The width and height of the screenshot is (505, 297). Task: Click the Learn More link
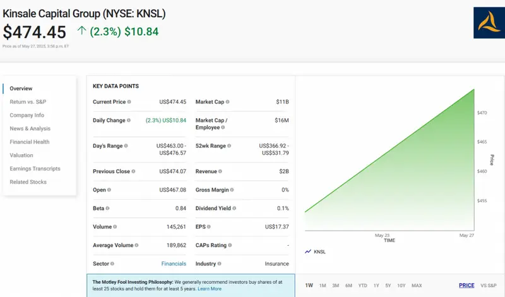(x=210, y=289)
